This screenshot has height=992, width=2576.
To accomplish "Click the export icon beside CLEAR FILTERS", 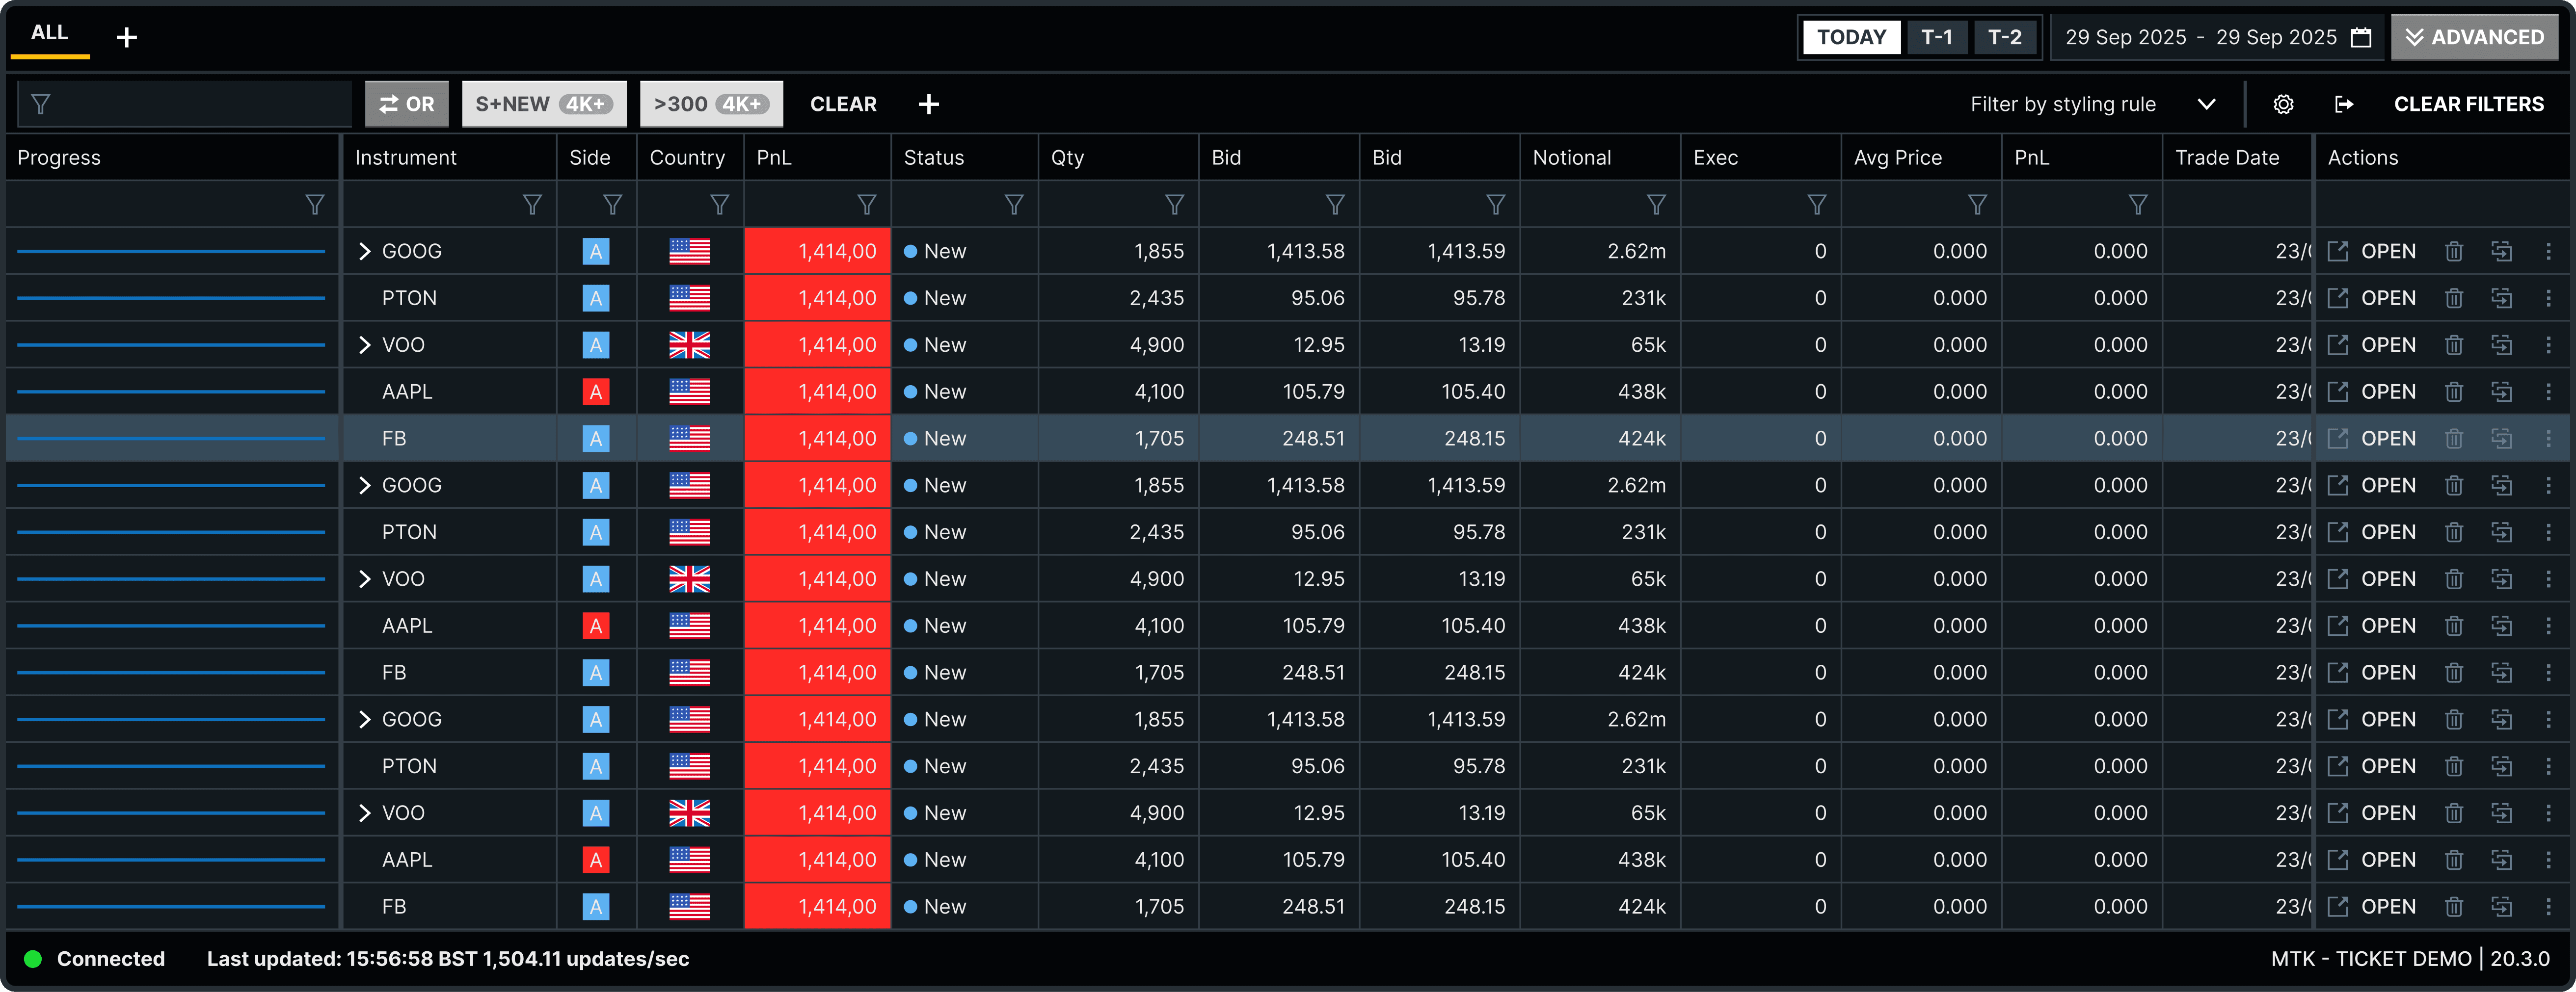I will coord(2343,104).
